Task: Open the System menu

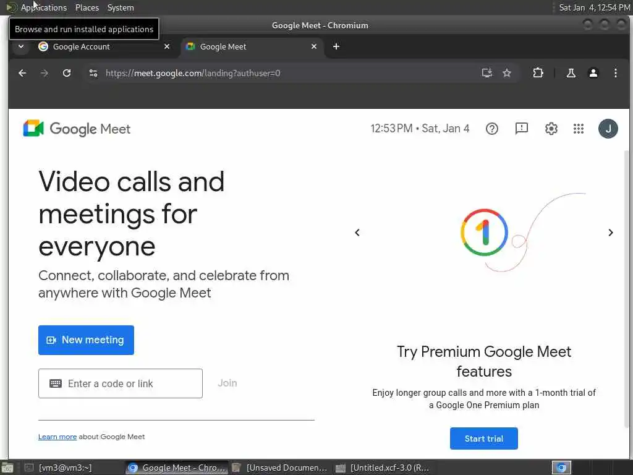Action: pyautogui.click(x=121, y=7)
